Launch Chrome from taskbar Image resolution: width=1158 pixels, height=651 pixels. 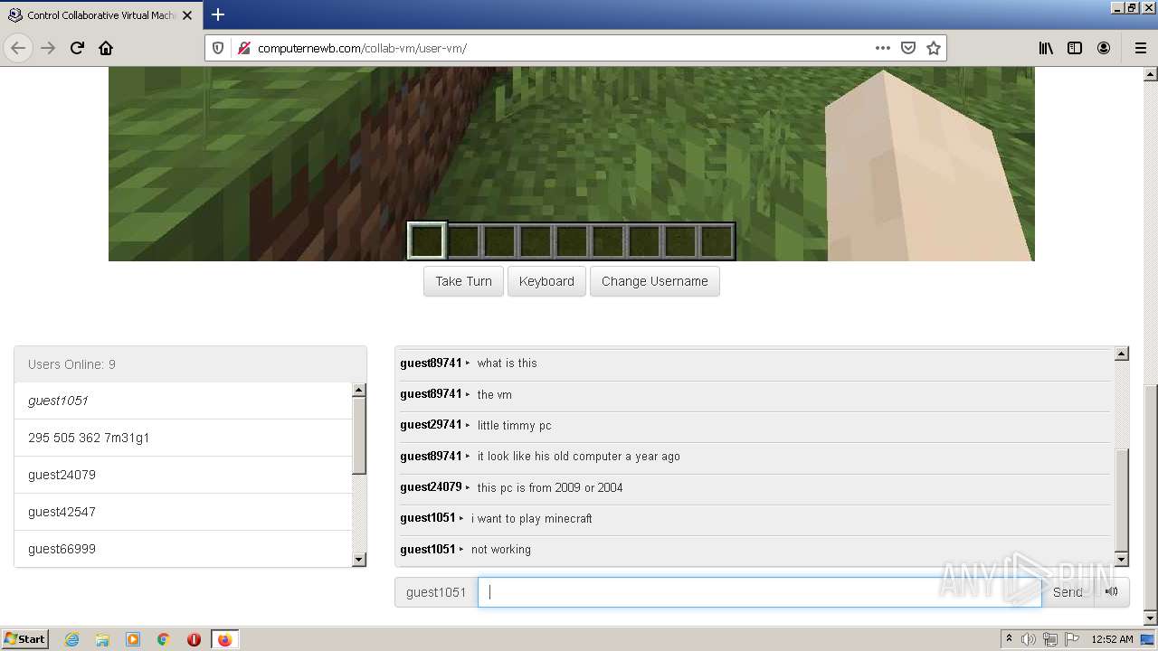pyautogui.click(x=163, y=639)
